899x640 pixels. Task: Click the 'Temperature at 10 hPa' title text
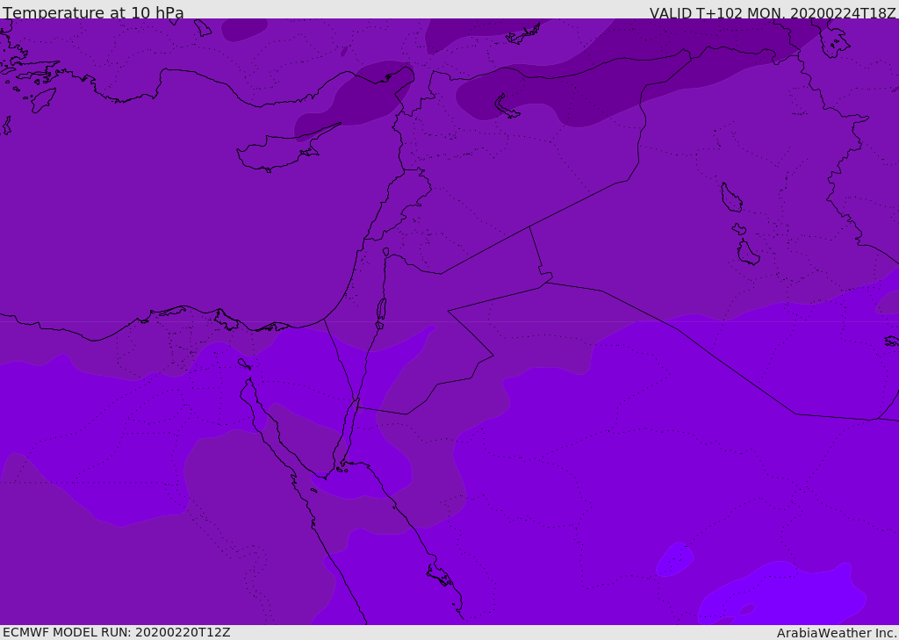(x=93, y=12)
